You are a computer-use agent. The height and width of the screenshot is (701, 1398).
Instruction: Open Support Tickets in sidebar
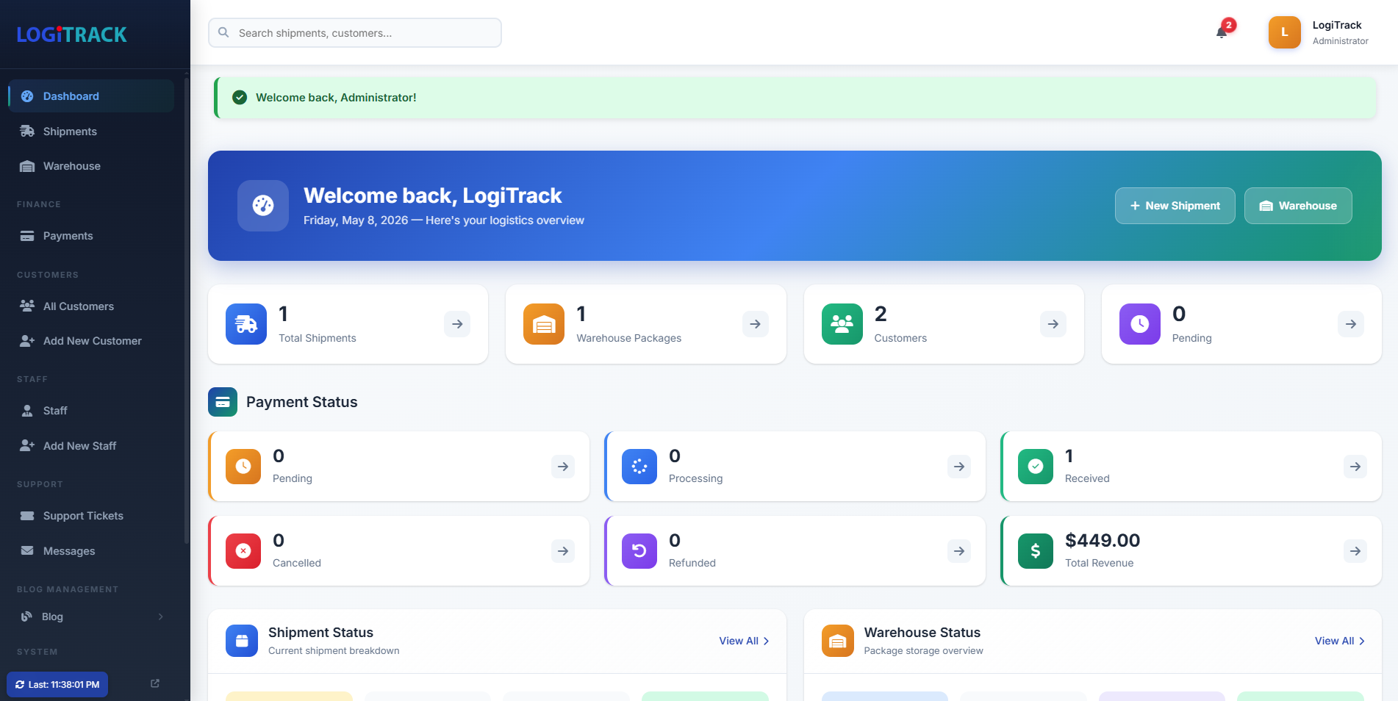pyautogui.click(x=91, y=516)
